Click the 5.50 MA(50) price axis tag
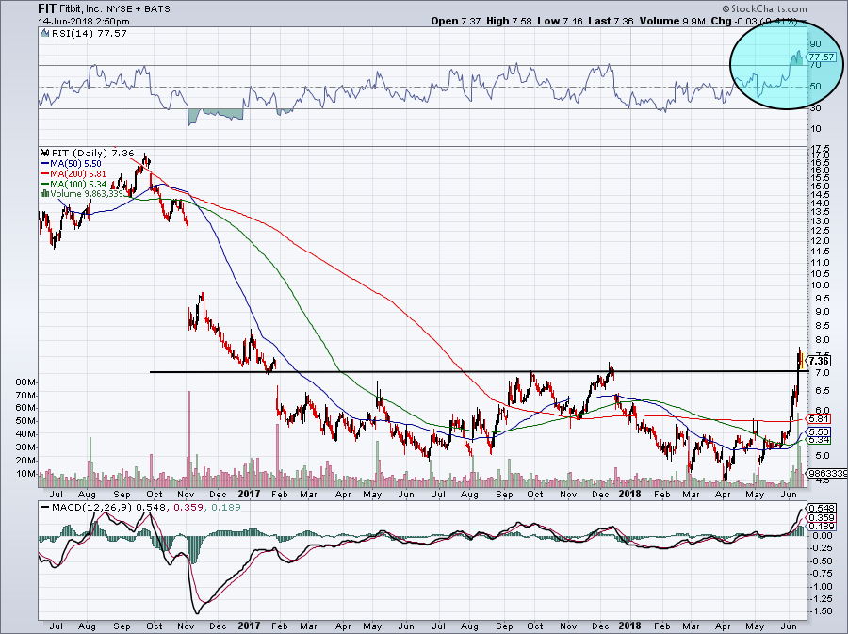 tap(818, 431)
